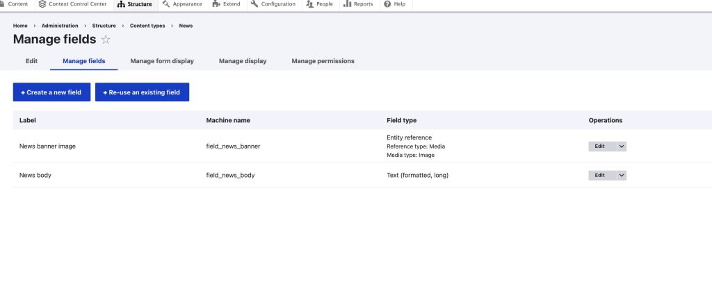Viewport: 712px width, 304px height.
Task: Expand operations dropdown for News body
Action: (622, 176)
